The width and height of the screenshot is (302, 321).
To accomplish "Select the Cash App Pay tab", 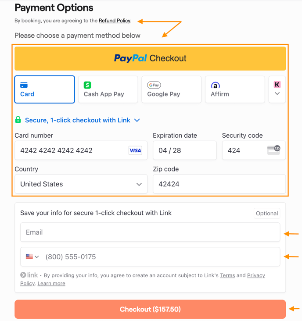I will point(108,89).
